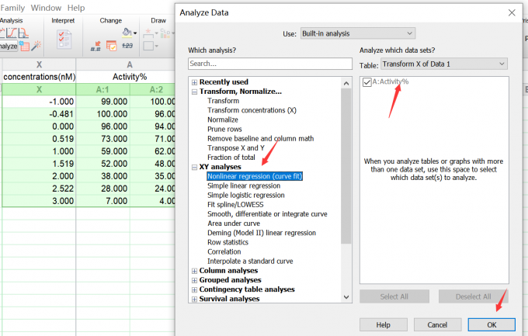This screenshot has width=528, height=336.
Task: Click the orange table checkmark icon in Change
Action: [x=112, y=47]
